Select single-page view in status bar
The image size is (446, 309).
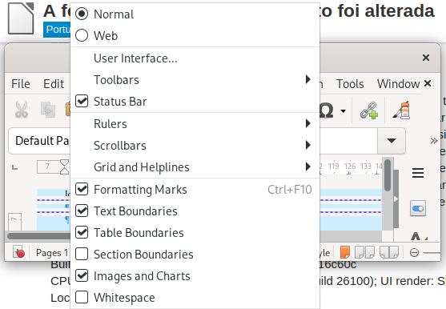(345, 252)
